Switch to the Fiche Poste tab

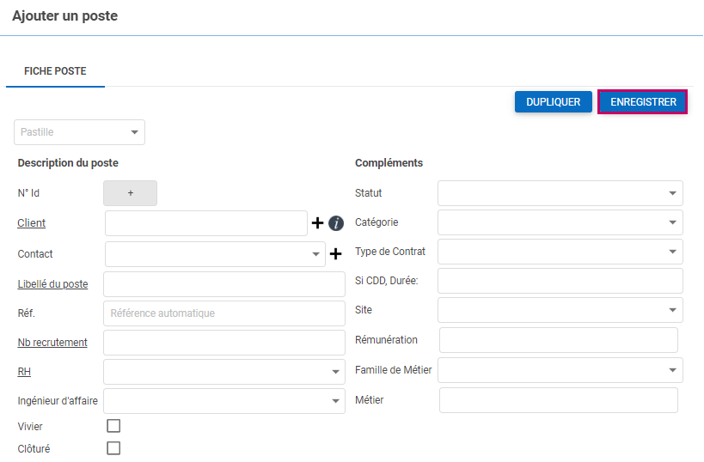[x=55, y=71]
